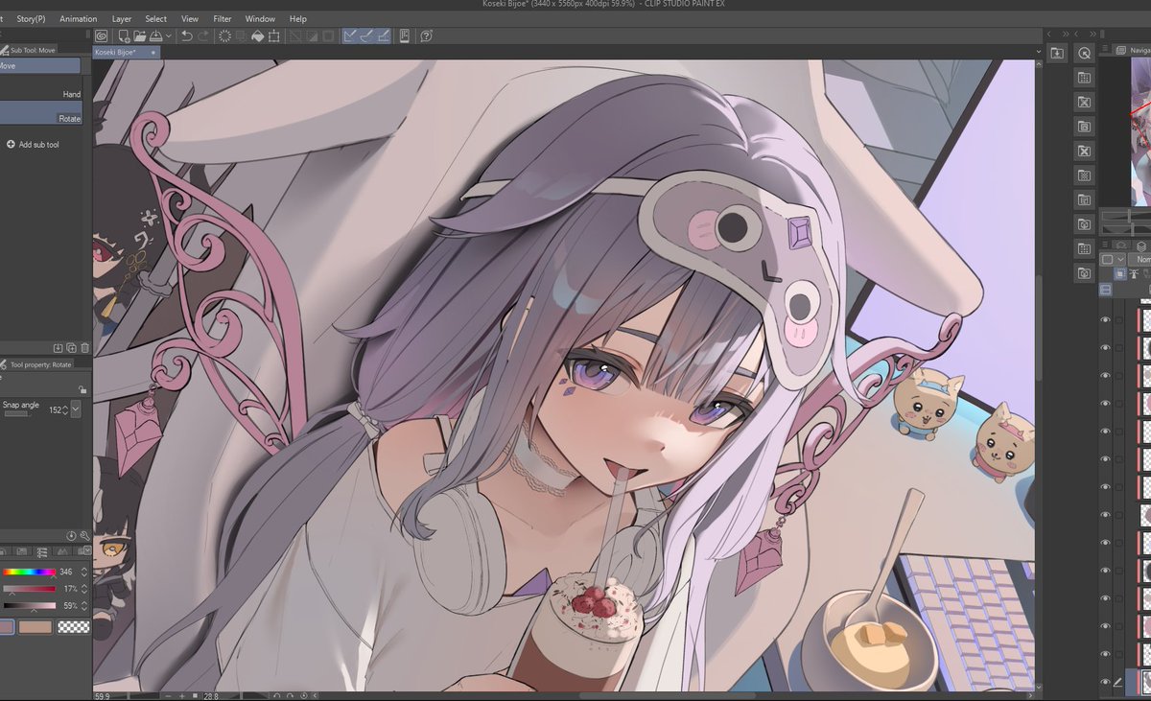Viewport: 1151px width, 701px height.
Task: Hide the topmost layer via eye icon
Action: click(1105, 319)
